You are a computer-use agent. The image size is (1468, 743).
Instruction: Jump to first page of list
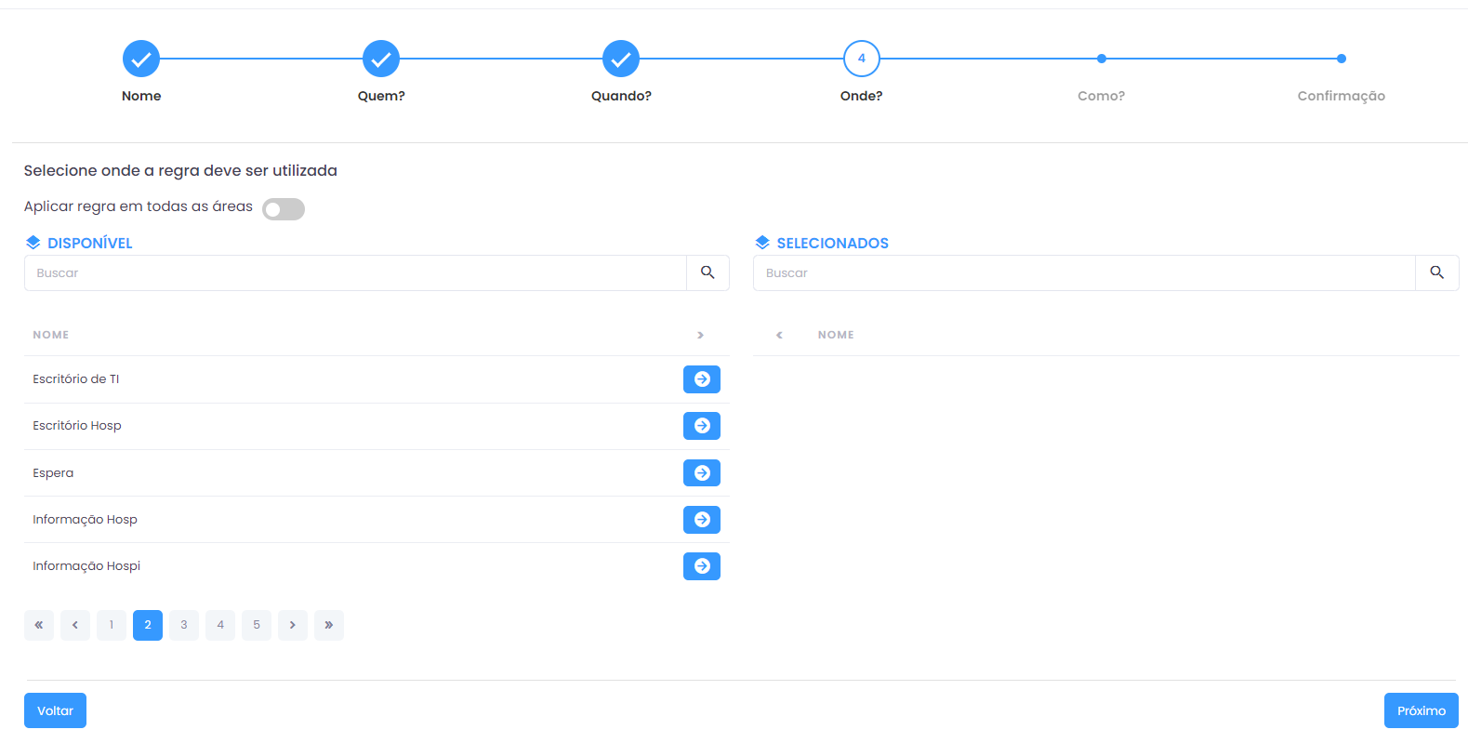pyautogui.click(x=39, y=625)
